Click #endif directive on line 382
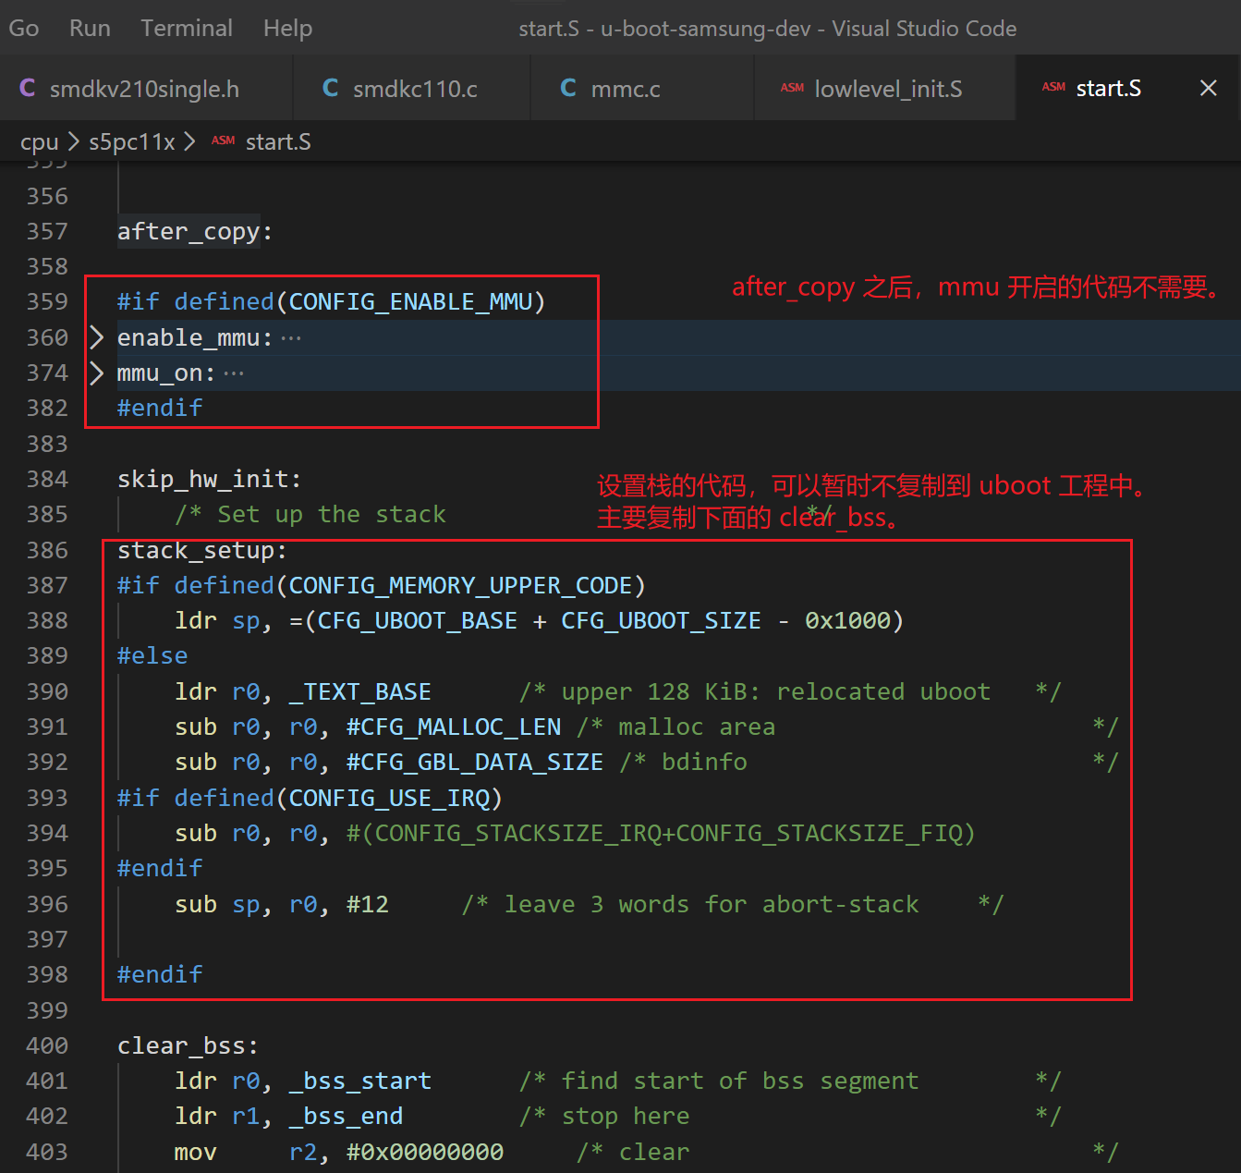 [x=160, y=408]
